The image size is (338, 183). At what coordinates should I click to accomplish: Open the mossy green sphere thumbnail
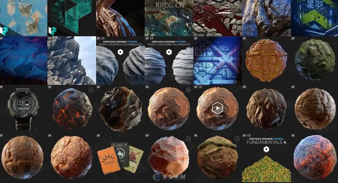(x=315, y=61)
